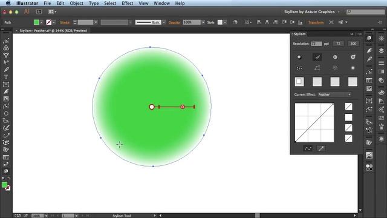
Task: Choose the third curve preset
Action: pos(348,128)
